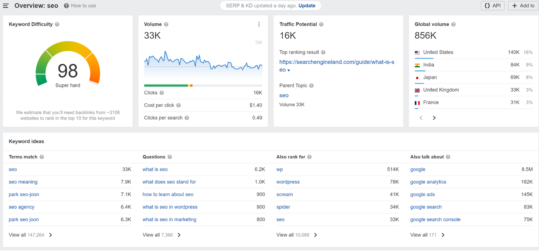This screenshot has height=251, width=539.
Task: Open the searchengineland.com top ranking URL
Action: point(337,66)
